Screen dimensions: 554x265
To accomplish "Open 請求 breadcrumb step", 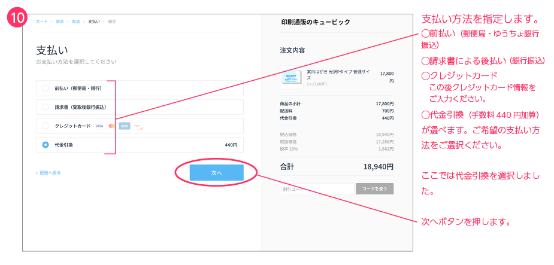I will (59, 22).
